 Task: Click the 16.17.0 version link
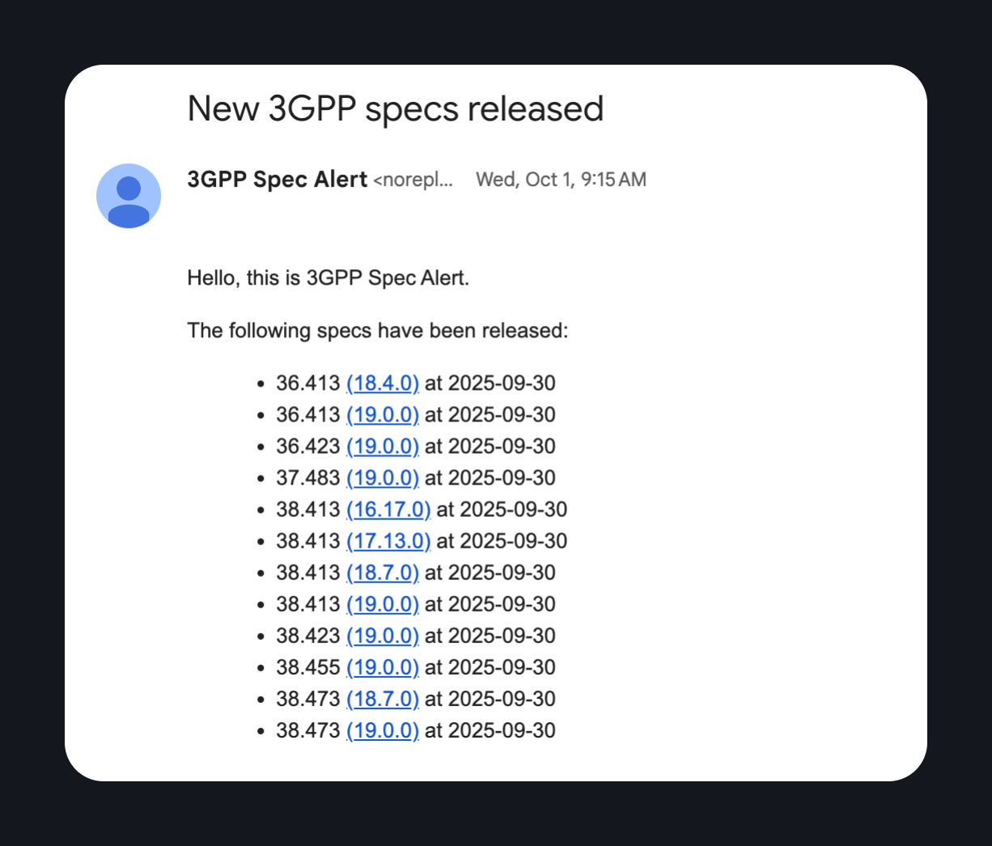[388, 510]
